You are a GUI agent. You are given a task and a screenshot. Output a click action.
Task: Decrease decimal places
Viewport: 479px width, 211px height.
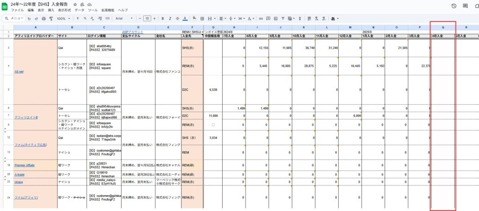click(x=92, y=19)
